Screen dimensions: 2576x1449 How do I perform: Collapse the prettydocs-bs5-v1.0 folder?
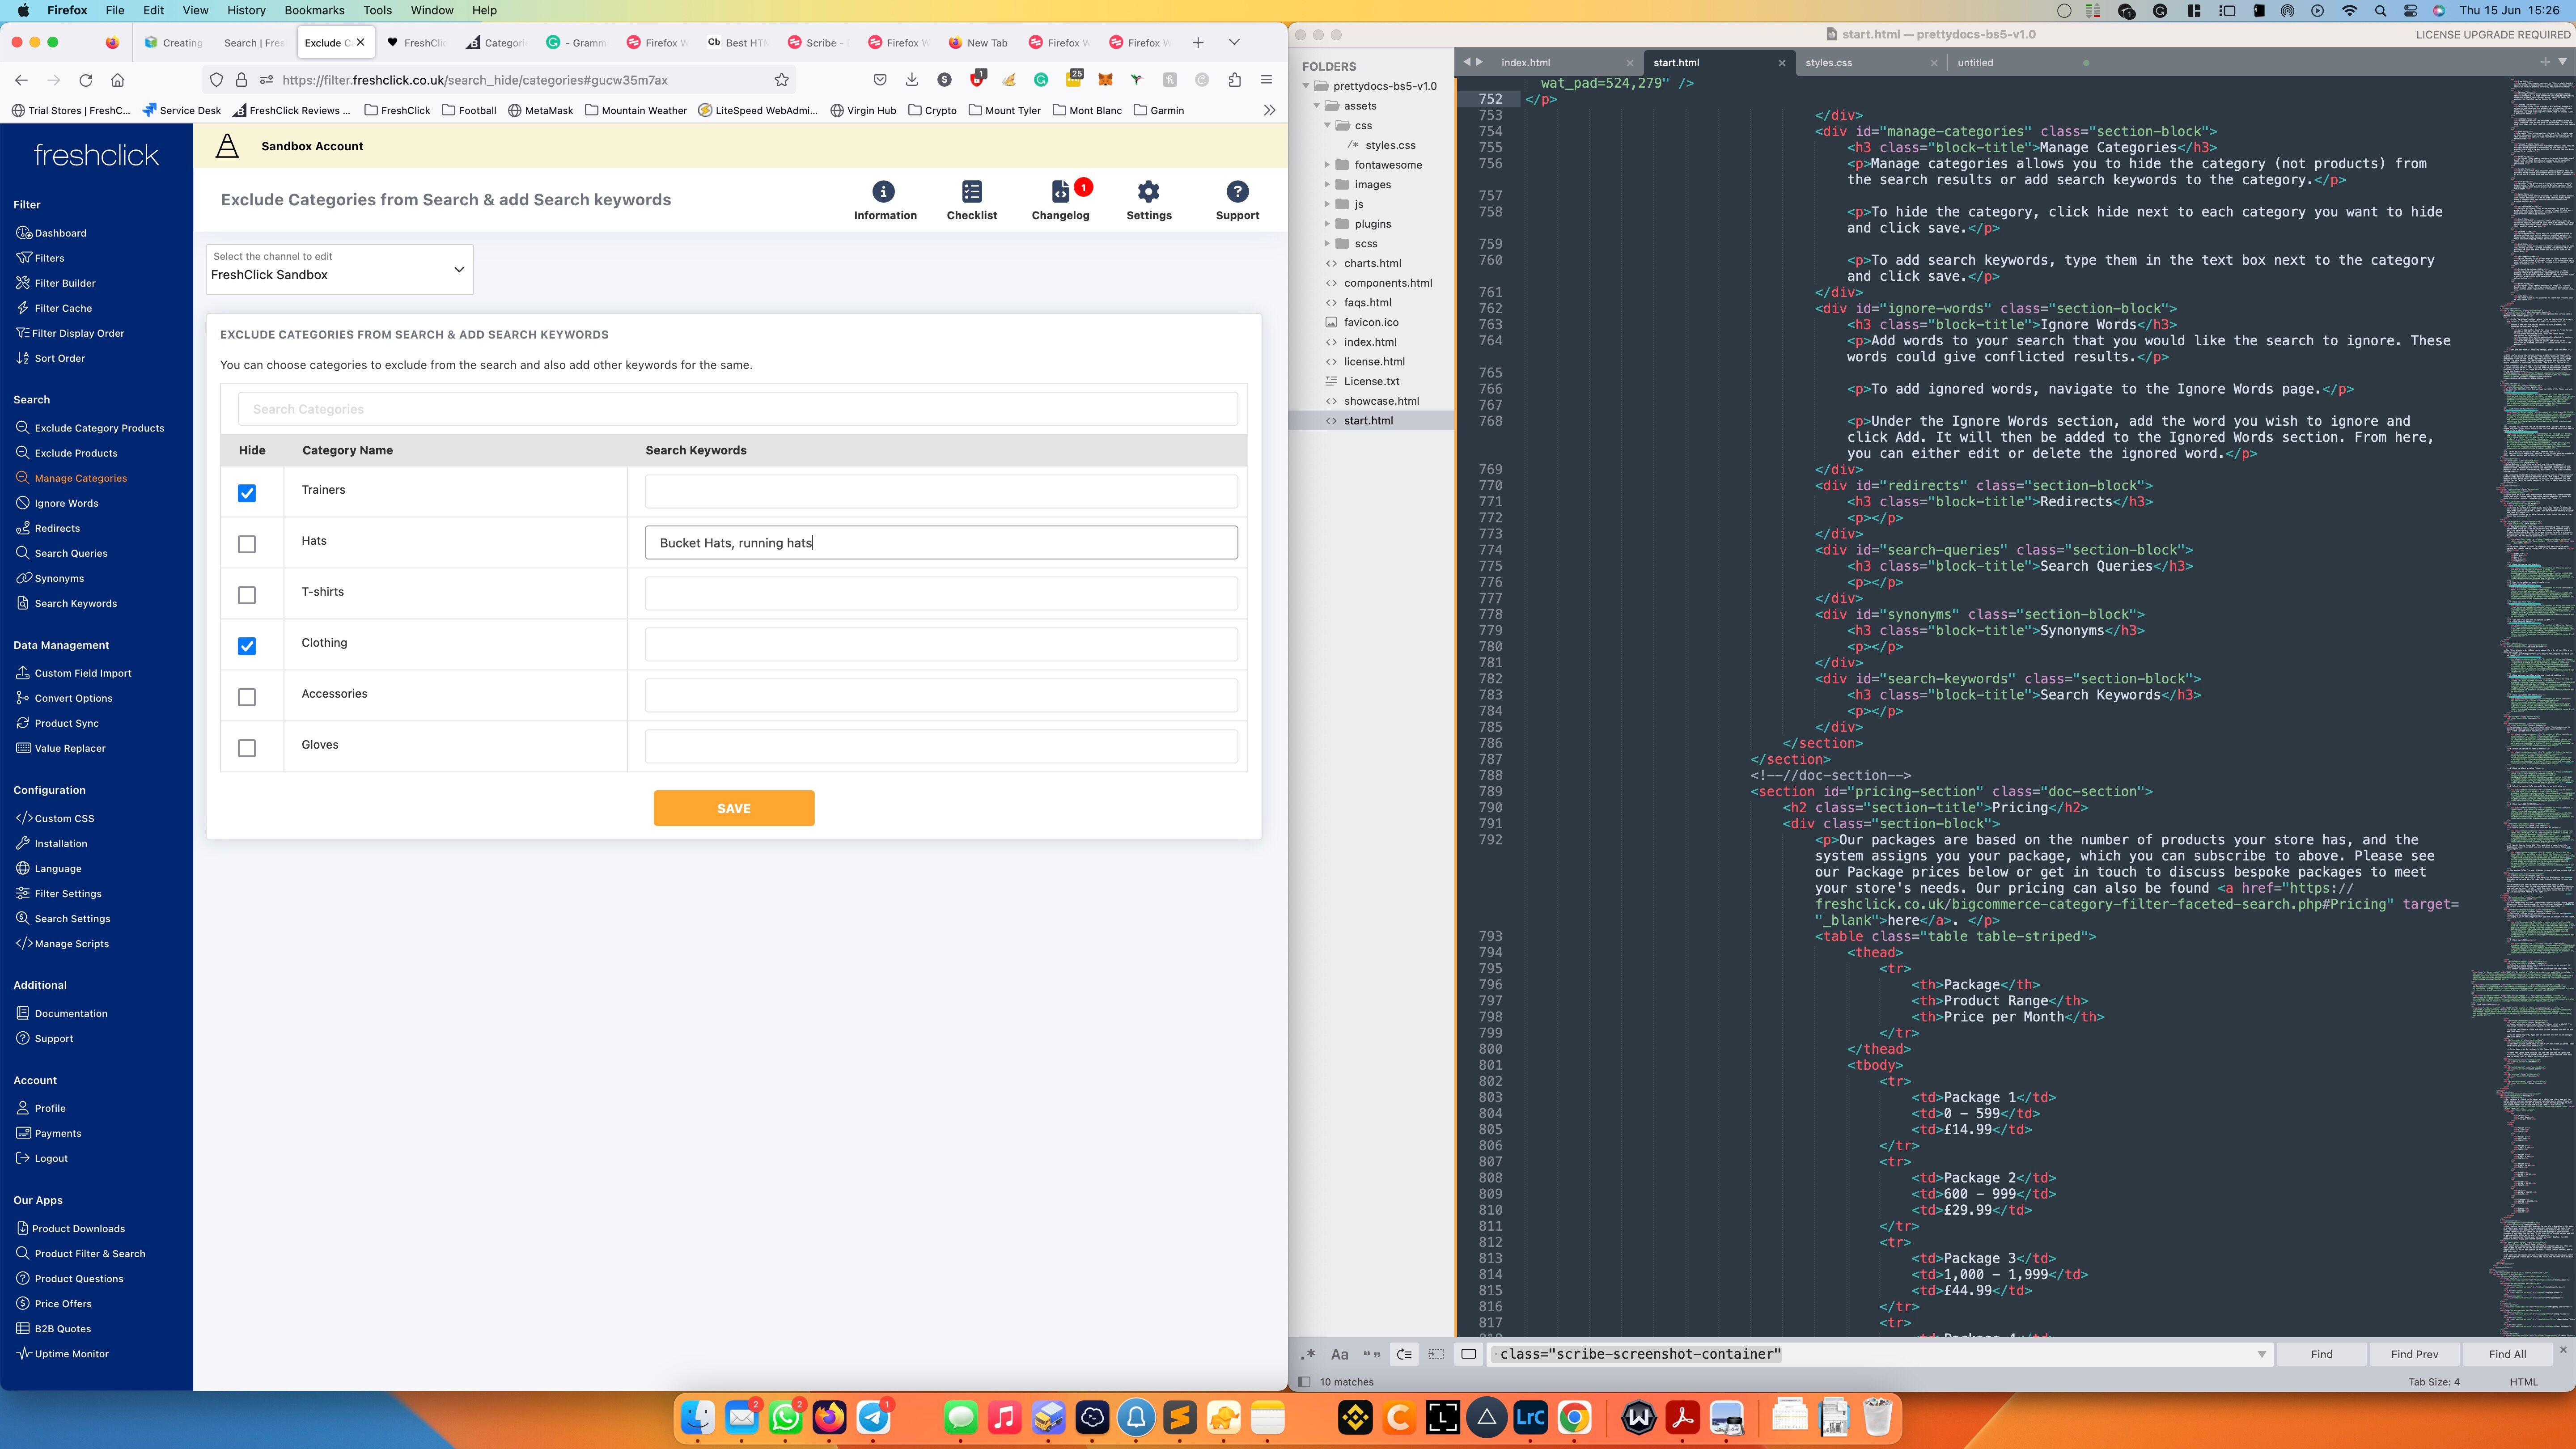(x=1306, y=86)
